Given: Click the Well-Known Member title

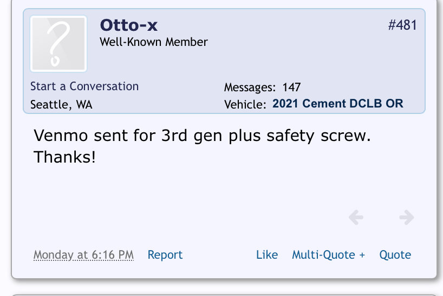Looking at the screenshot, I should [x=154, y=42].
